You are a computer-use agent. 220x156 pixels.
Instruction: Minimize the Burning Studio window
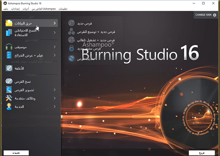pyautogui.click(x=194, y=3)
